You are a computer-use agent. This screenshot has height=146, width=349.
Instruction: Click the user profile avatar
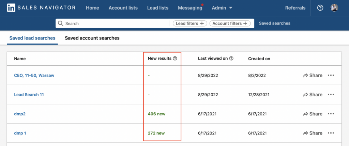click(x=334, y=8)
